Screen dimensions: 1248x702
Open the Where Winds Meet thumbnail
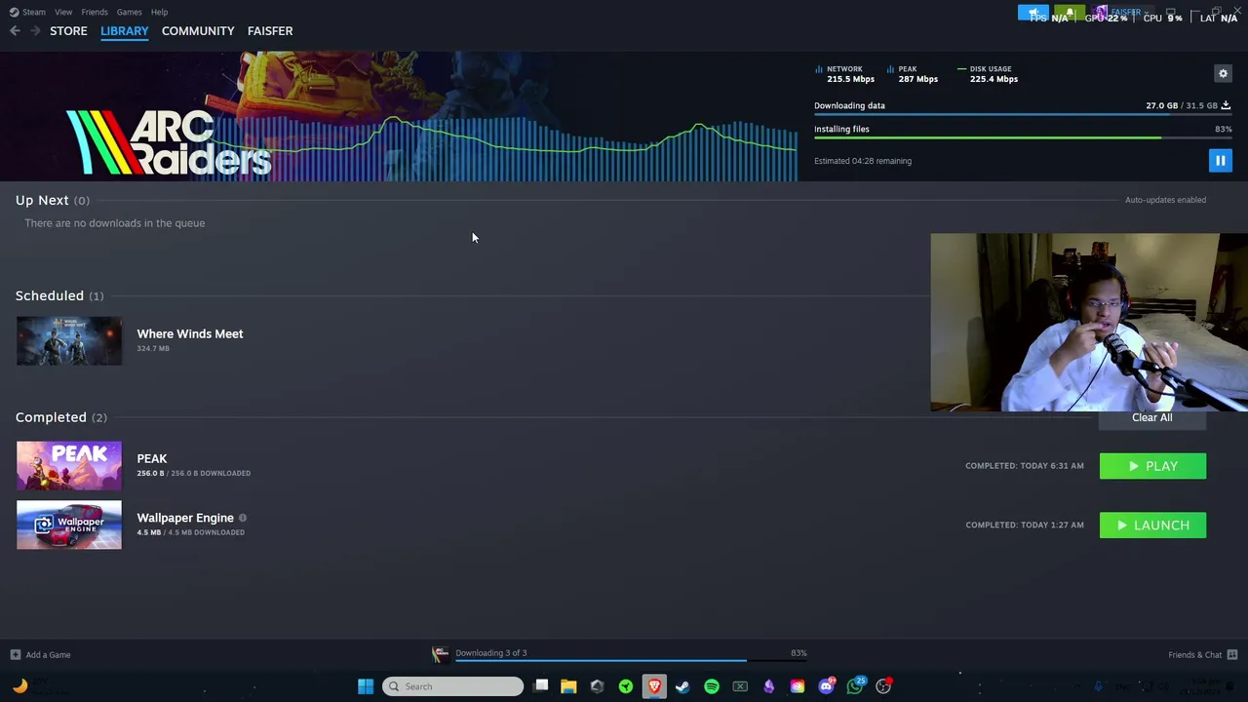click(x=69, y=341)
